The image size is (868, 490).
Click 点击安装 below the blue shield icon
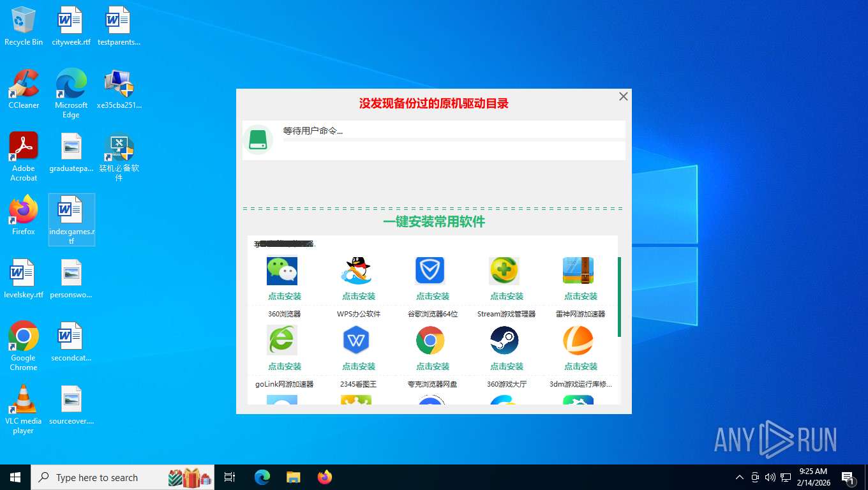click(x=433, y=296)
